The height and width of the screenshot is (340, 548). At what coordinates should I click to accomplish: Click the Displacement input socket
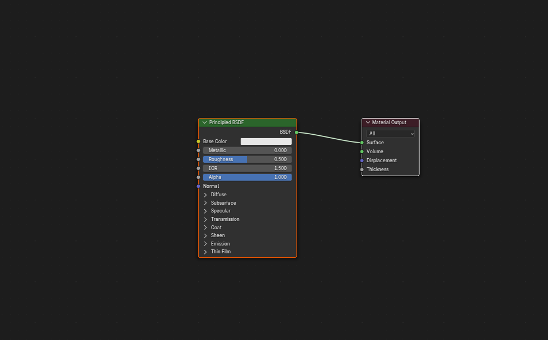[x=362, y=160]
